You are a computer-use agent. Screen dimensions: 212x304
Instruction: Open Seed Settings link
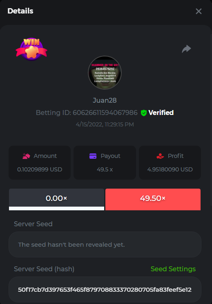pyautogui.click(x=173, y=269)
